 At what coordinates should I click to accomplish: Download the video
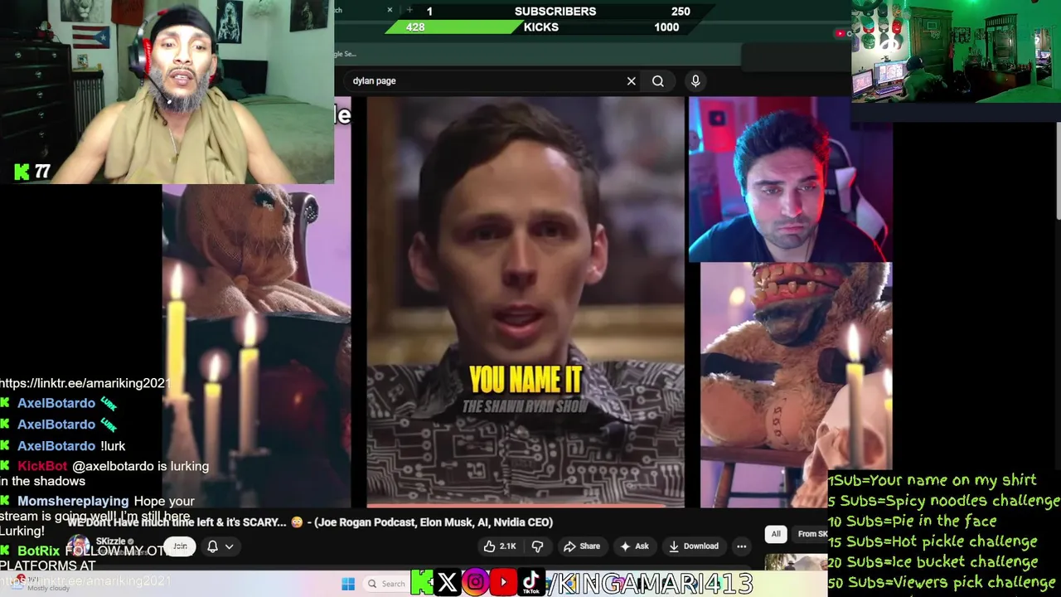coord(694,546)
